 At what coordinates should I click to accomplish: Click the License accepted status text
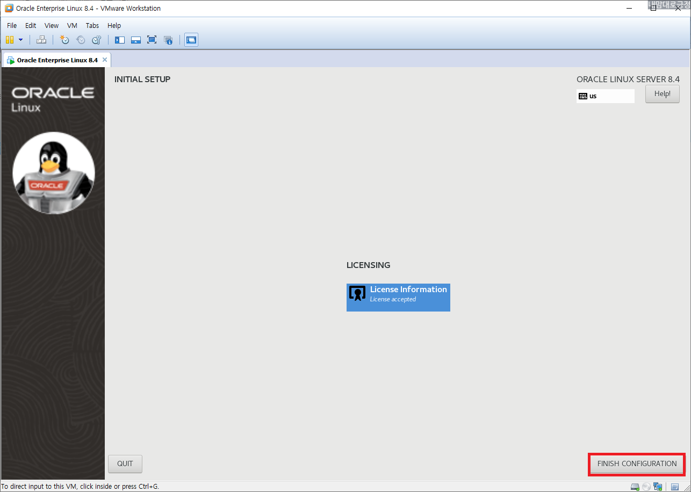click(393, 300)
